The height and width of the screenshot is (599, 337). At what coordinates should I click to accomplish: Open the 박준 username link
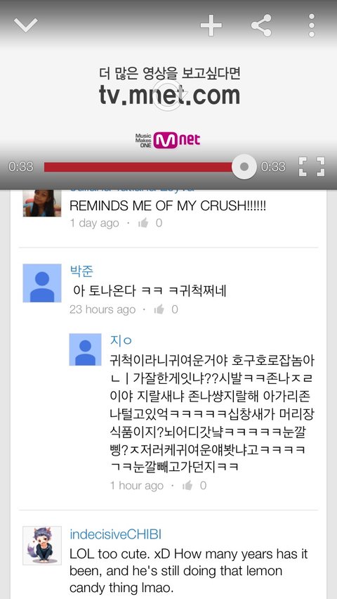[x=81, y=271]
